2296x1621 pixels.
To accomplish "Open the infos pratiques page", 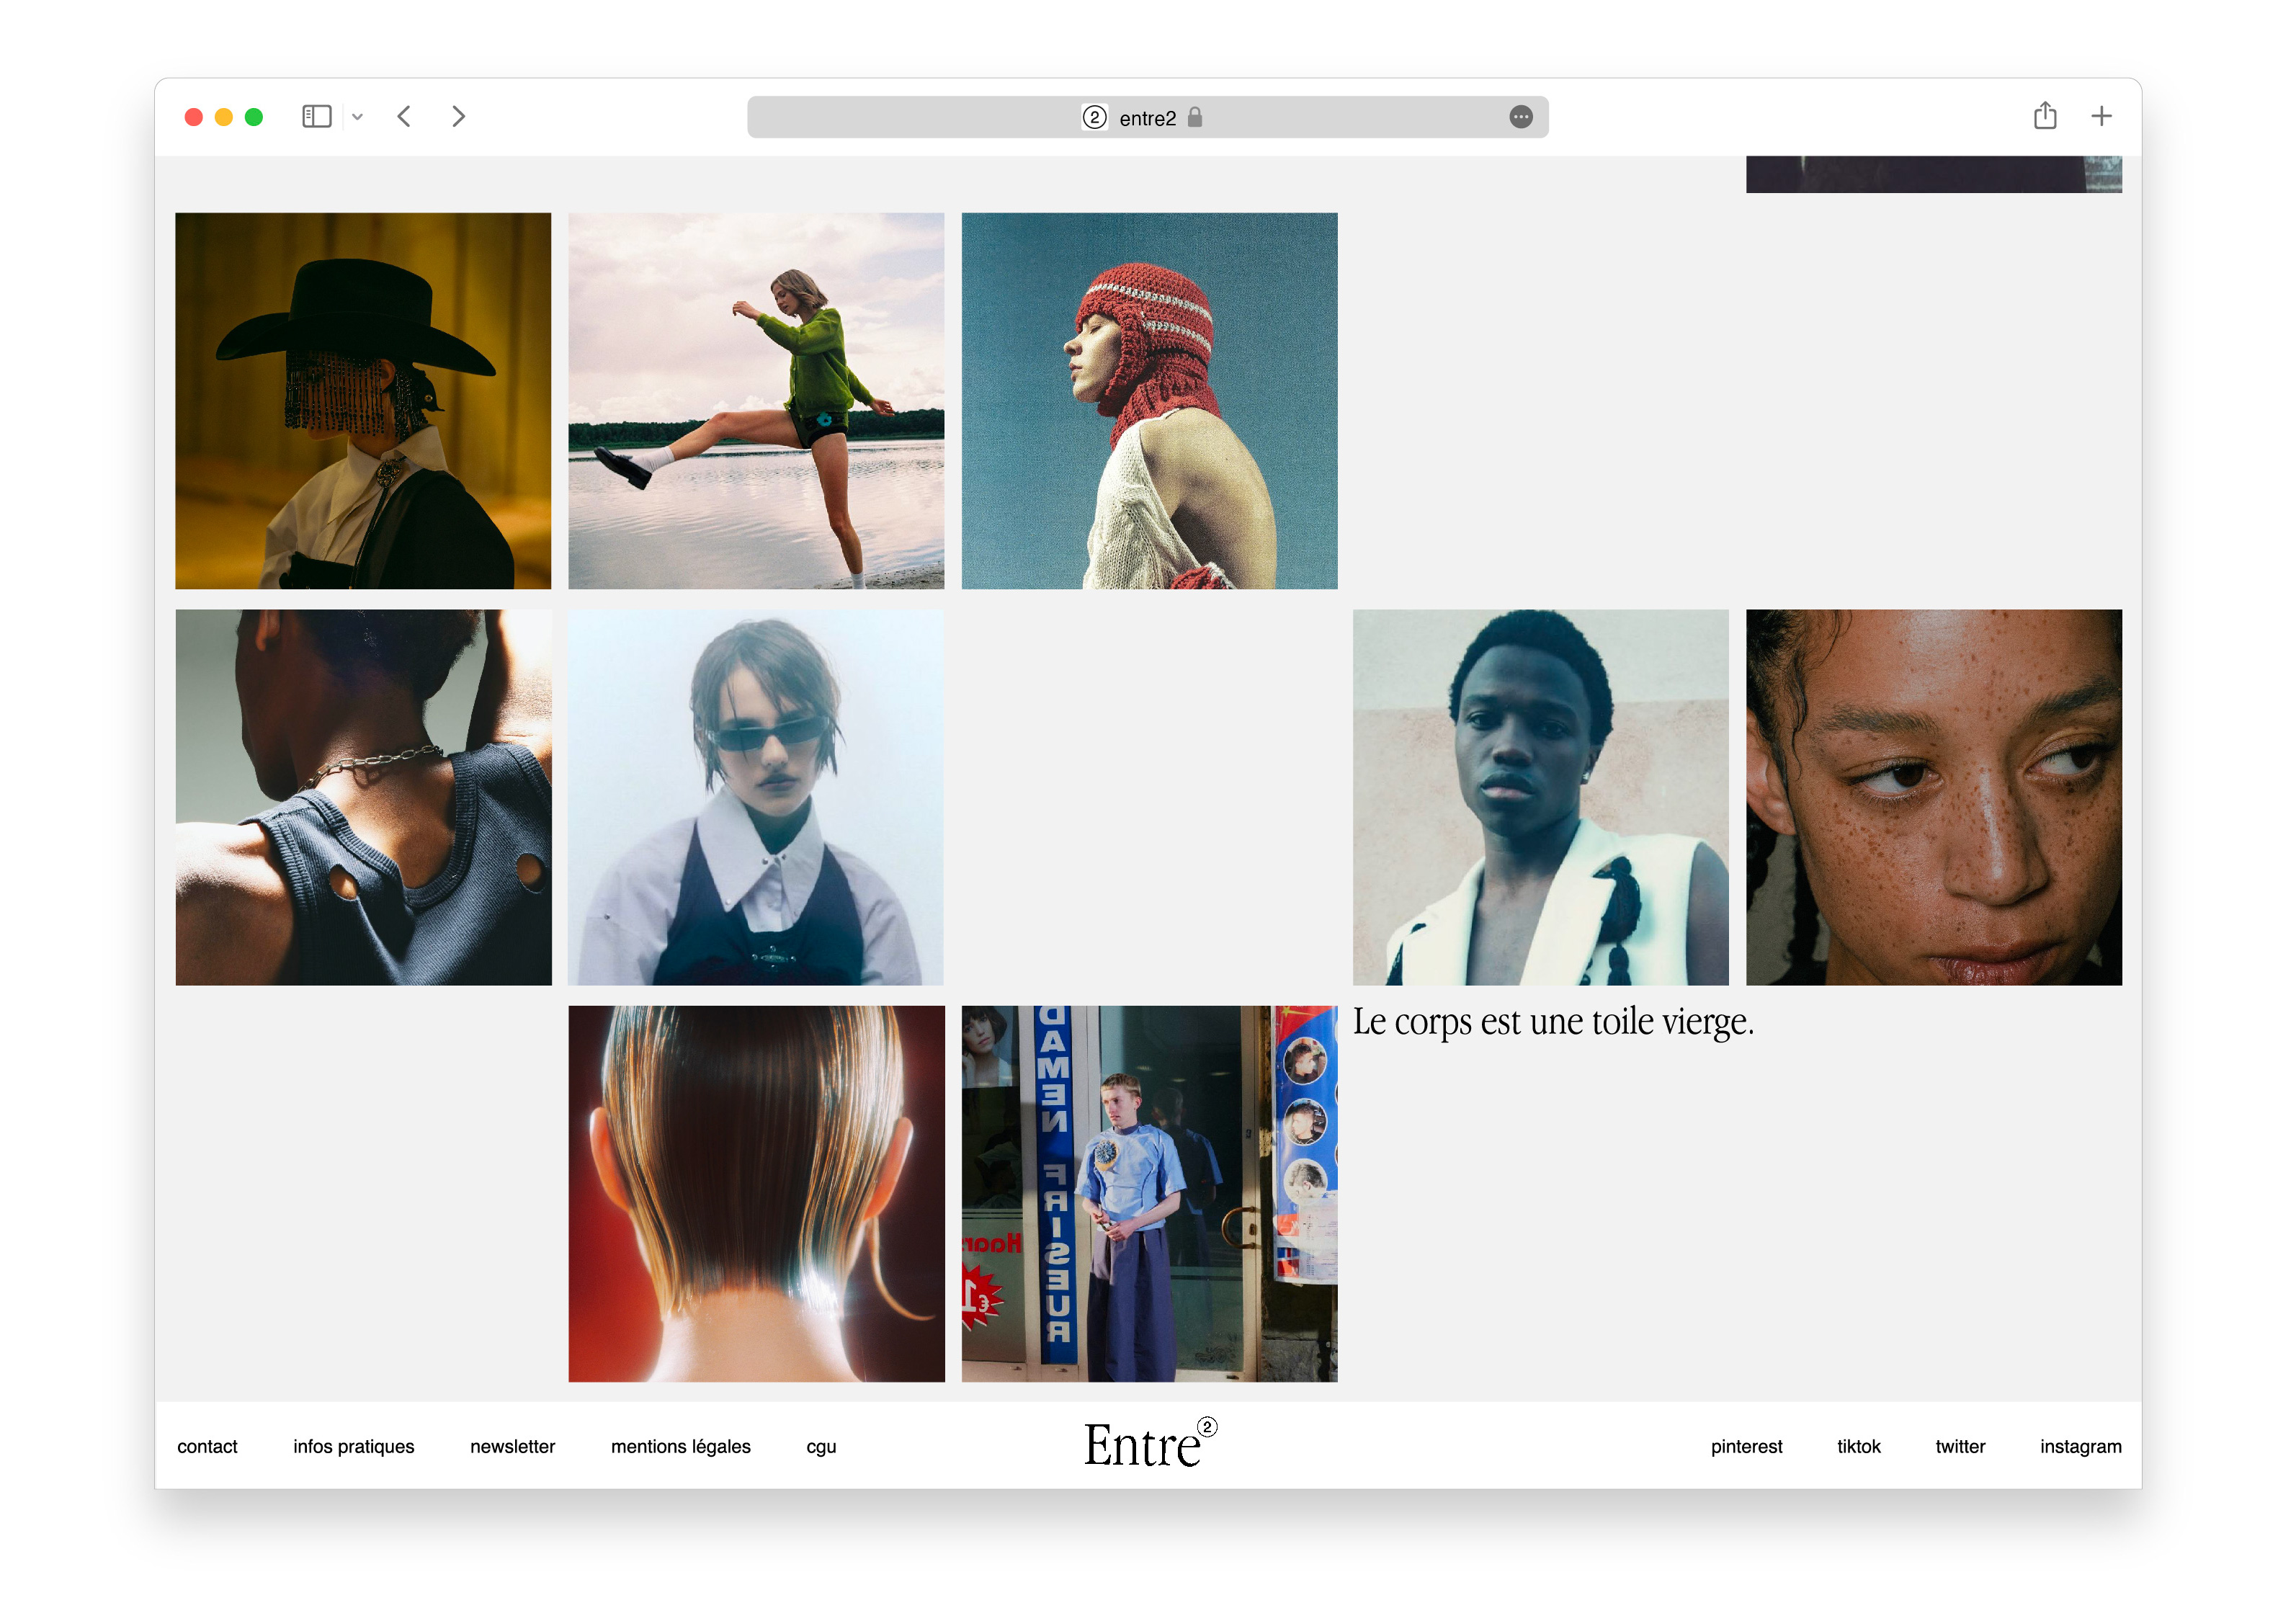I will [354, 1446].
